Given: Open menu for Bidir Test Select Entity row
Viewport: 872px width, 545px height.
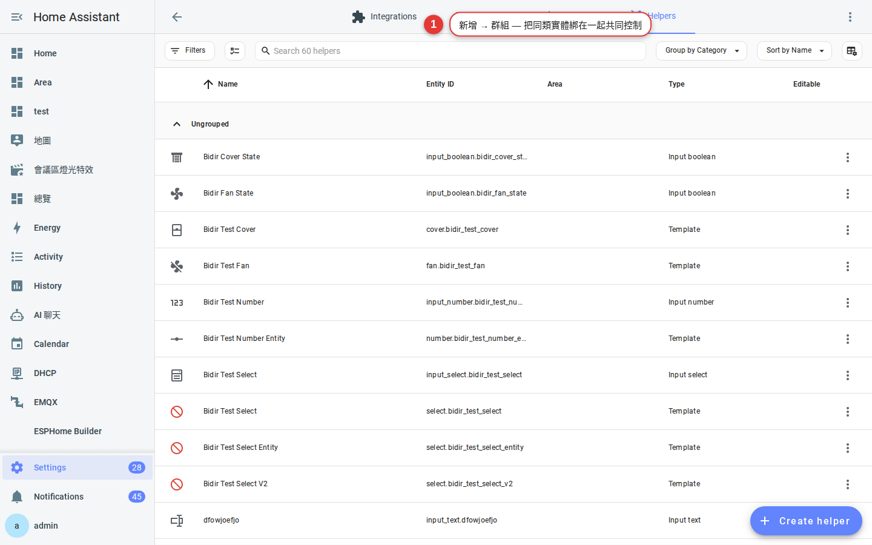Looking at the screenshot, I should pos(848,448).
